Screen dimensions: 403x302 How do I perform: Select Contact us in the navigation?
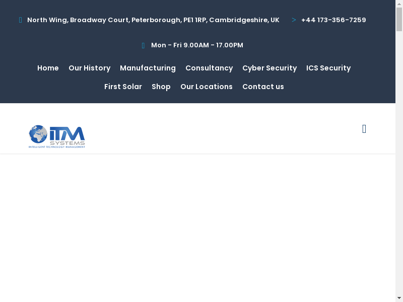pyautogui.click(x=263, y=87)
